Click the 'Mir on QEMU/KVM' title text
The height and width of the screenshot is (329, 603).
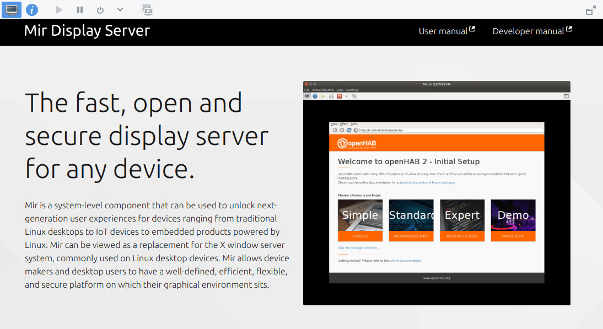click(437, 84)
